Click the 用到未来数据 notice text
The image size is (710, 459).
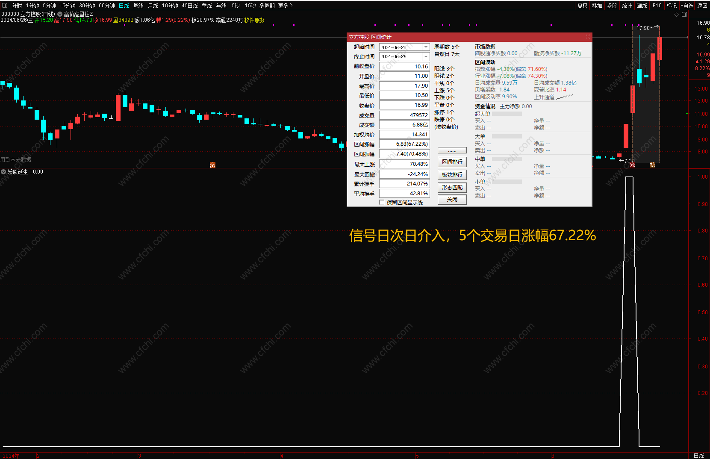pos(16,159)
